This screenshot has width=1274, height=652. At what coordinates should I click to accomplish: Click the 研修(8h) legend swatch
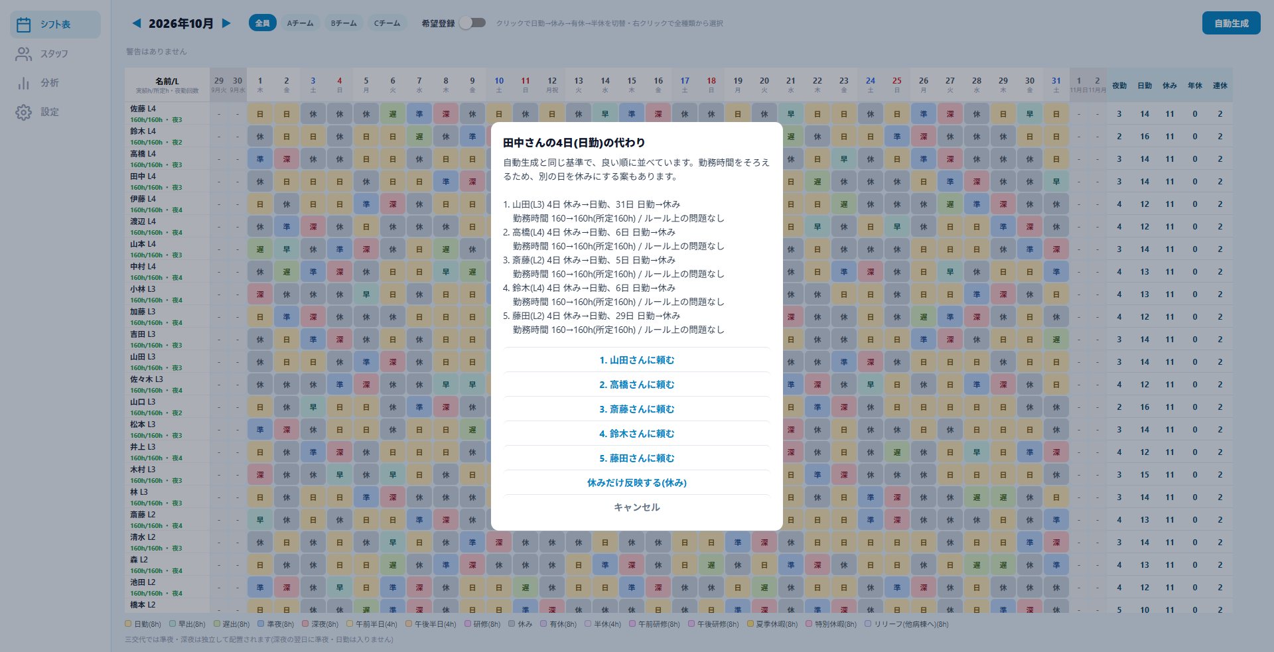coord(468,624)
